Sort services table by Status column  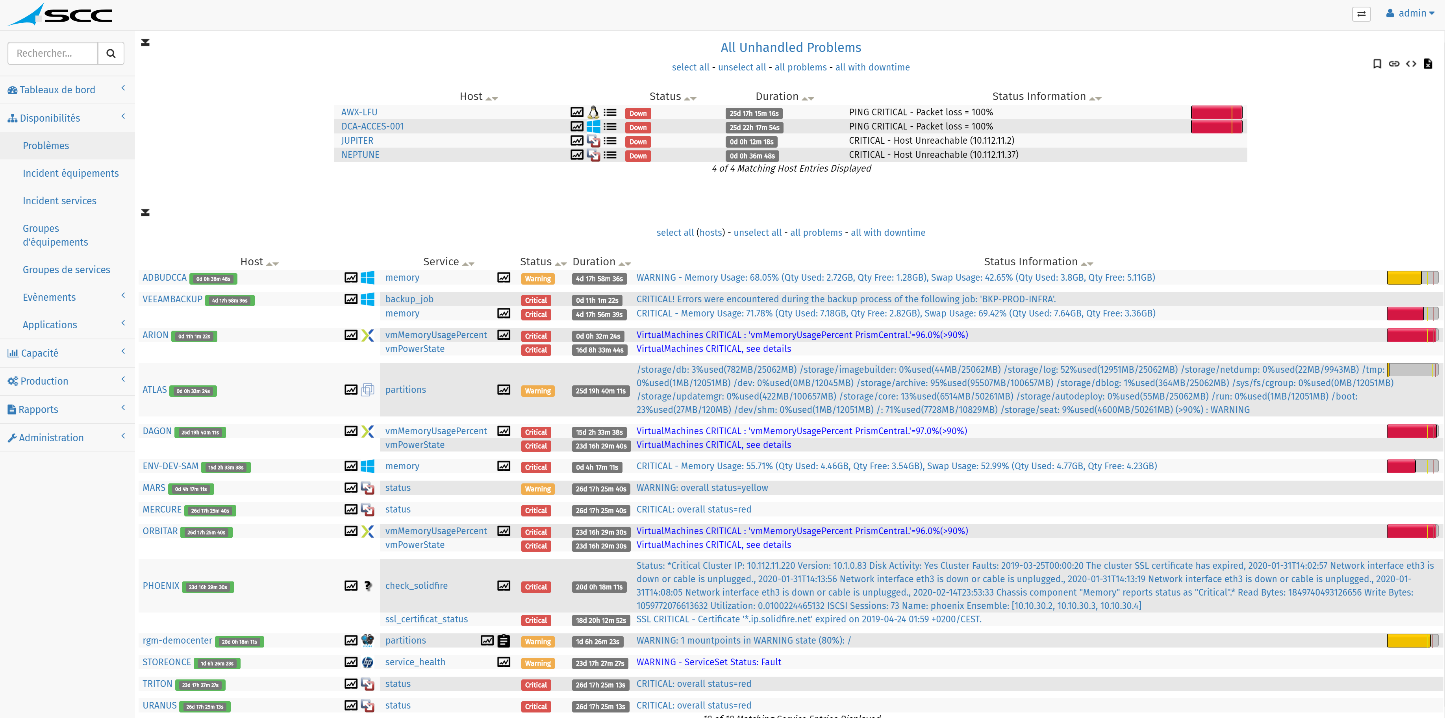(561, 264)
